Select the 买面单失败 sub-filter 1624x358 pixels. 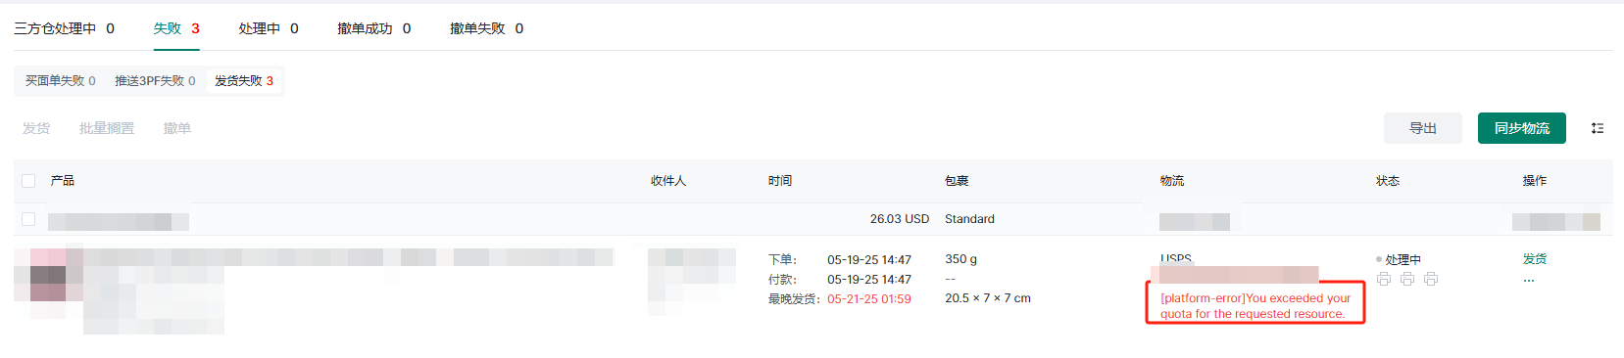(x=61, y=81)
